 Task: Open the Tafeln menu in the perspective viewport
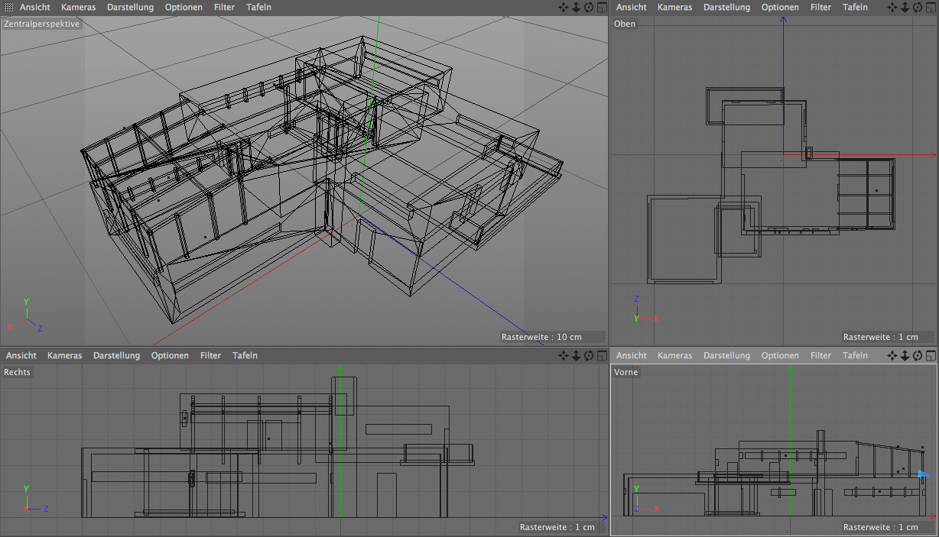click(x=258, y=8)
